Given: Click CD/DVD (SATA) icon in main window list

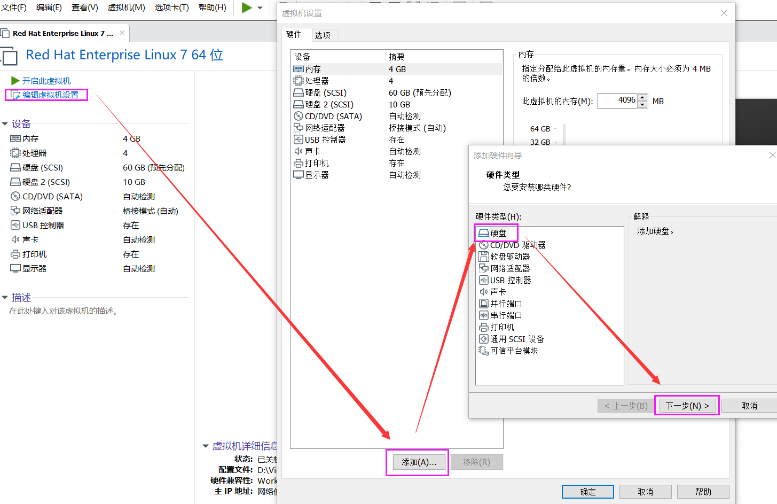Looking at the screenshot, I should [x=15, y=196].
